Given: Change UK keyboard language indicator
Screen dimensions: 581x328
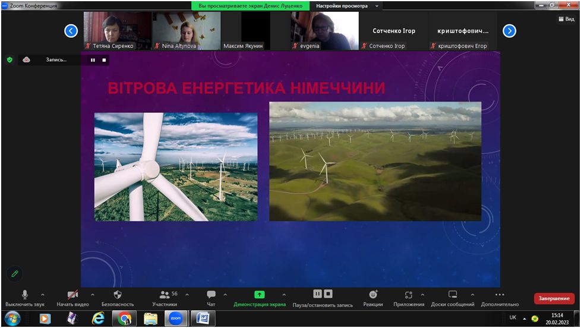Looking at the screenshot, I should click(x=513, y=318).
